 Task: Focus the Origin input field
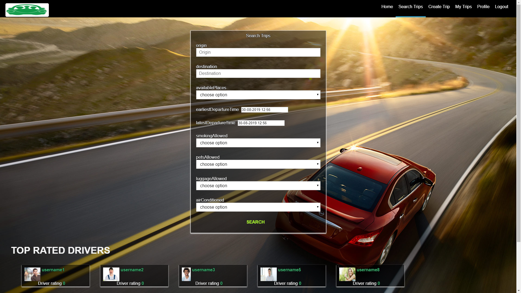(x=258, y=52)
